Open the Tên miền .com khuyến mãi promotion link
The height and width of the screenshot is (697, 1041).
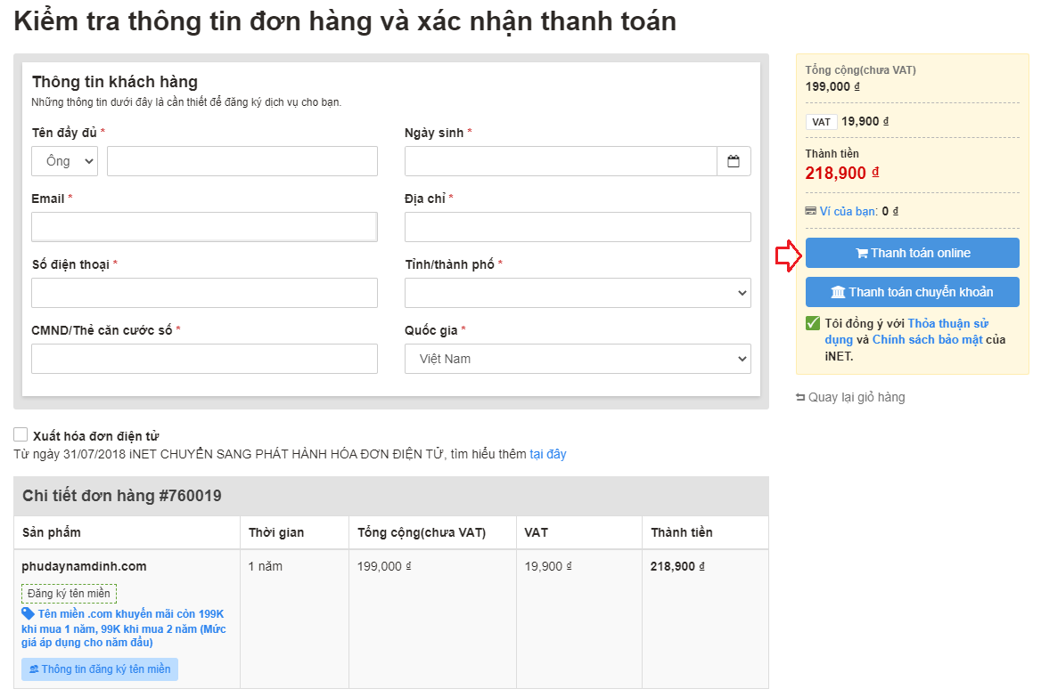(x=124, y=628)
